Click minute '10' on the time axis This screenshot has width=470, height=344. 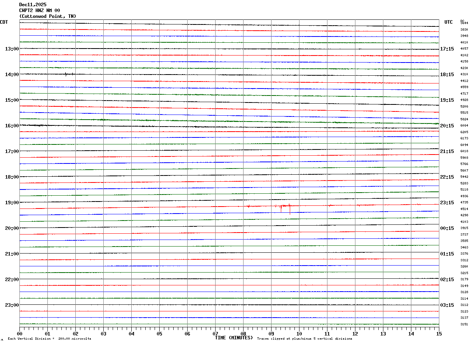point(299,334)
